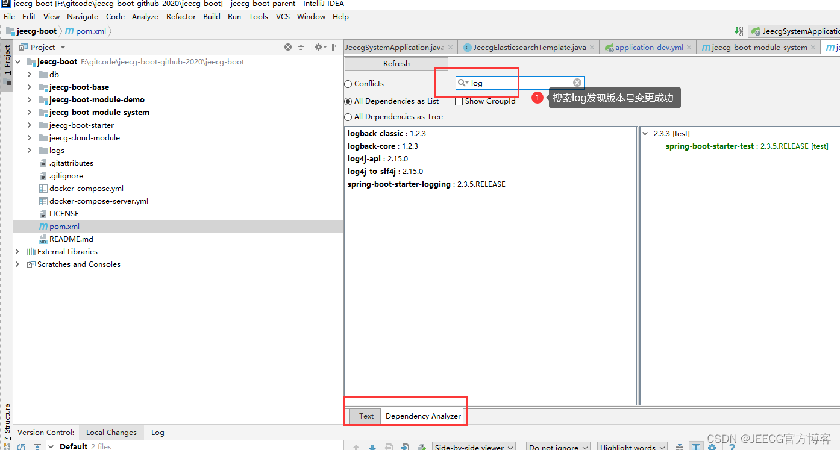The width and height of the screenshot is (840, 450).
Task: Click the LICENSE file icon
Action: tap(43, 214)
